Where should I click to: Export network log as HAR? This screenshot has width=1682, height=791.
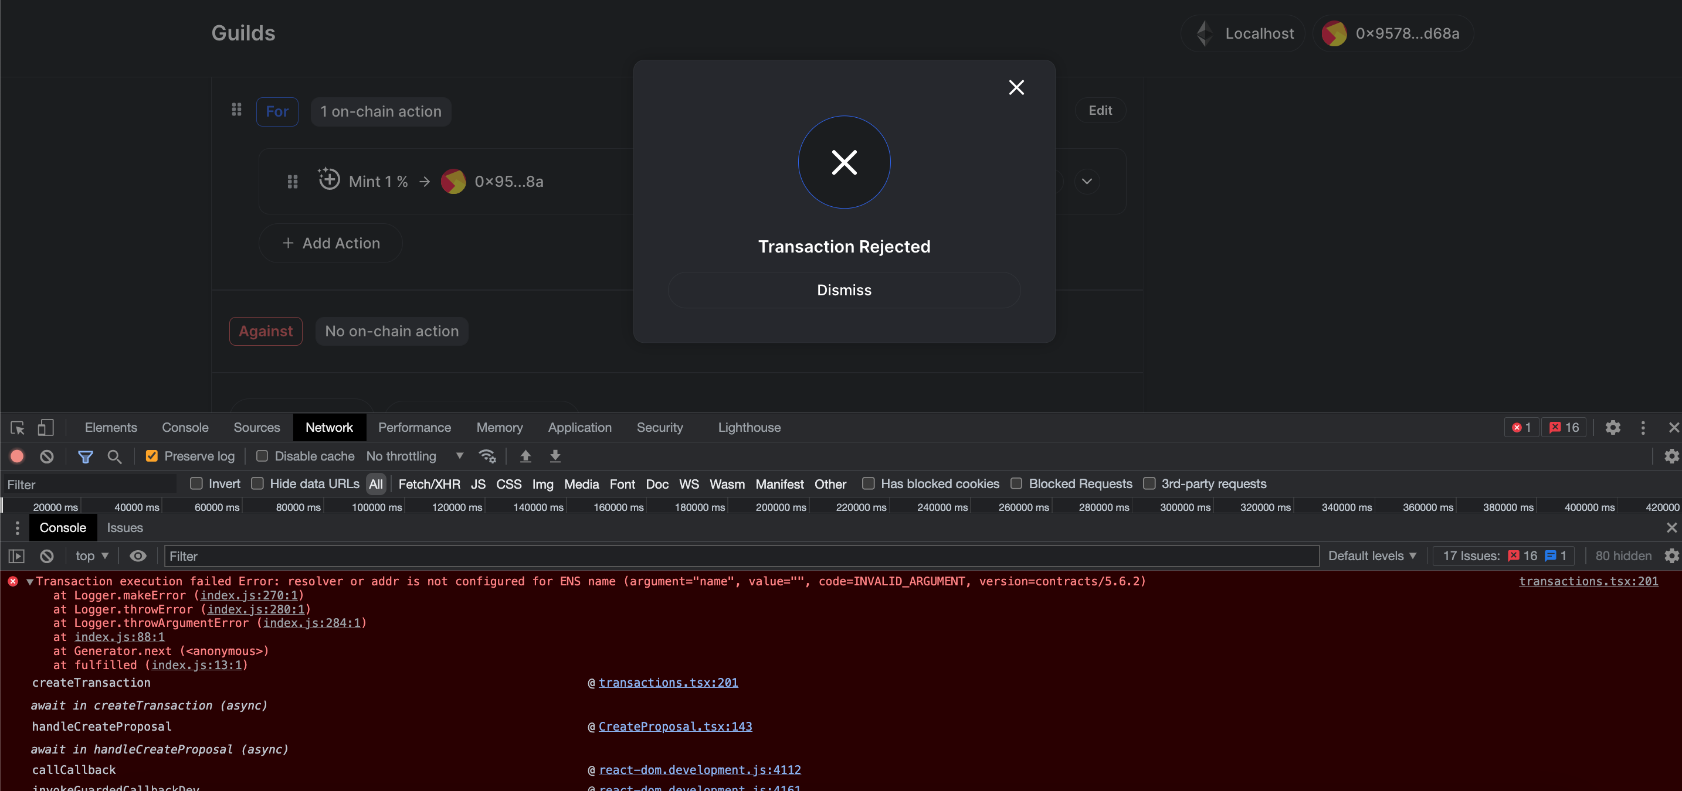[555, 456]
